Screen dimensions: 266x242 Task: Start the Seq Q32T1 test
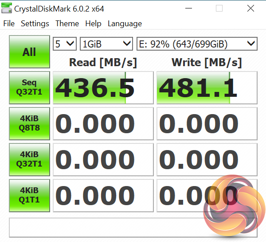30,87
